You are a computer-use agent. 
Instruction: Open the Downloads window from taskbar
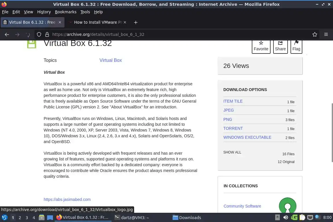coord(187,218)
